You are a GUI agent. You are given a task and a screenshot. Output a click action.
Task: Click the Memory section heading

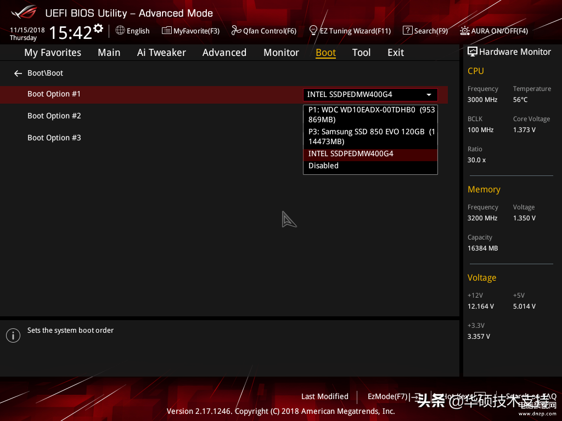(484, 189)
